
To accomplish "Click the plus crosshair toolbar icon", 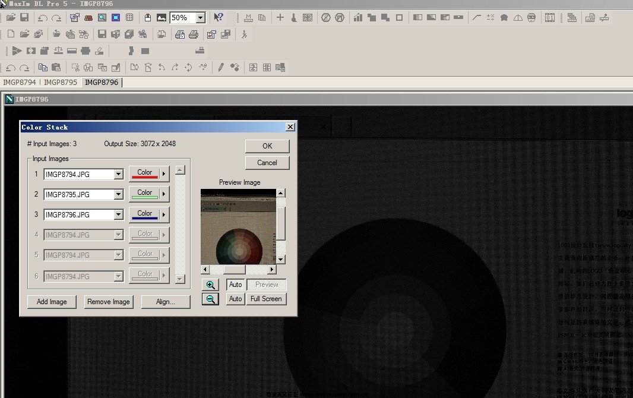I will (280, 17).
